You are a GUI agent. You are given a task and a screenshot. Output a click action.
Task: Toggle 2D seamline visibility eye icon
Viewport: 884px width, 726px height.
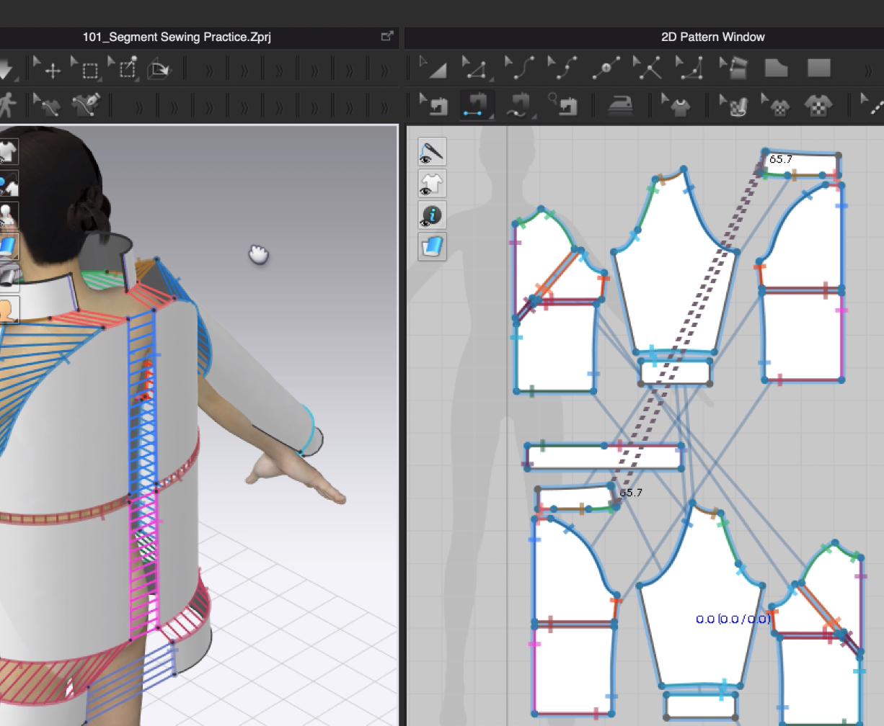432,152
